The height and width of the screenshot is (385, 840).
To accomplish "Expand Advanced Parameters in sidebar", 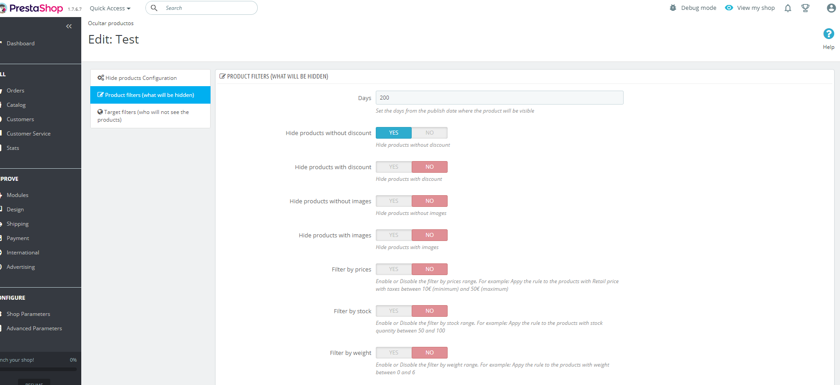I will pyautogui.click(x=34, y=328).
